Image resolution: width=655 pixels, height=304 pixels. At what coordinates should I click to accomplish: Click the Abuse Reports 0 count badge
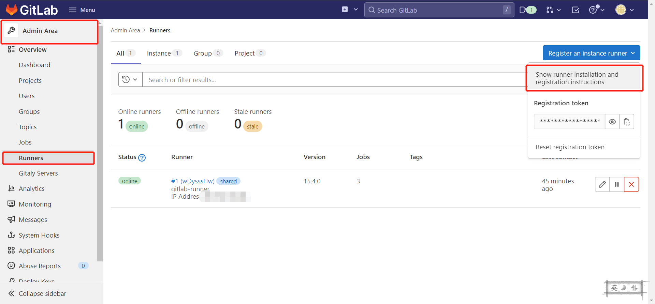click(83, 266)
